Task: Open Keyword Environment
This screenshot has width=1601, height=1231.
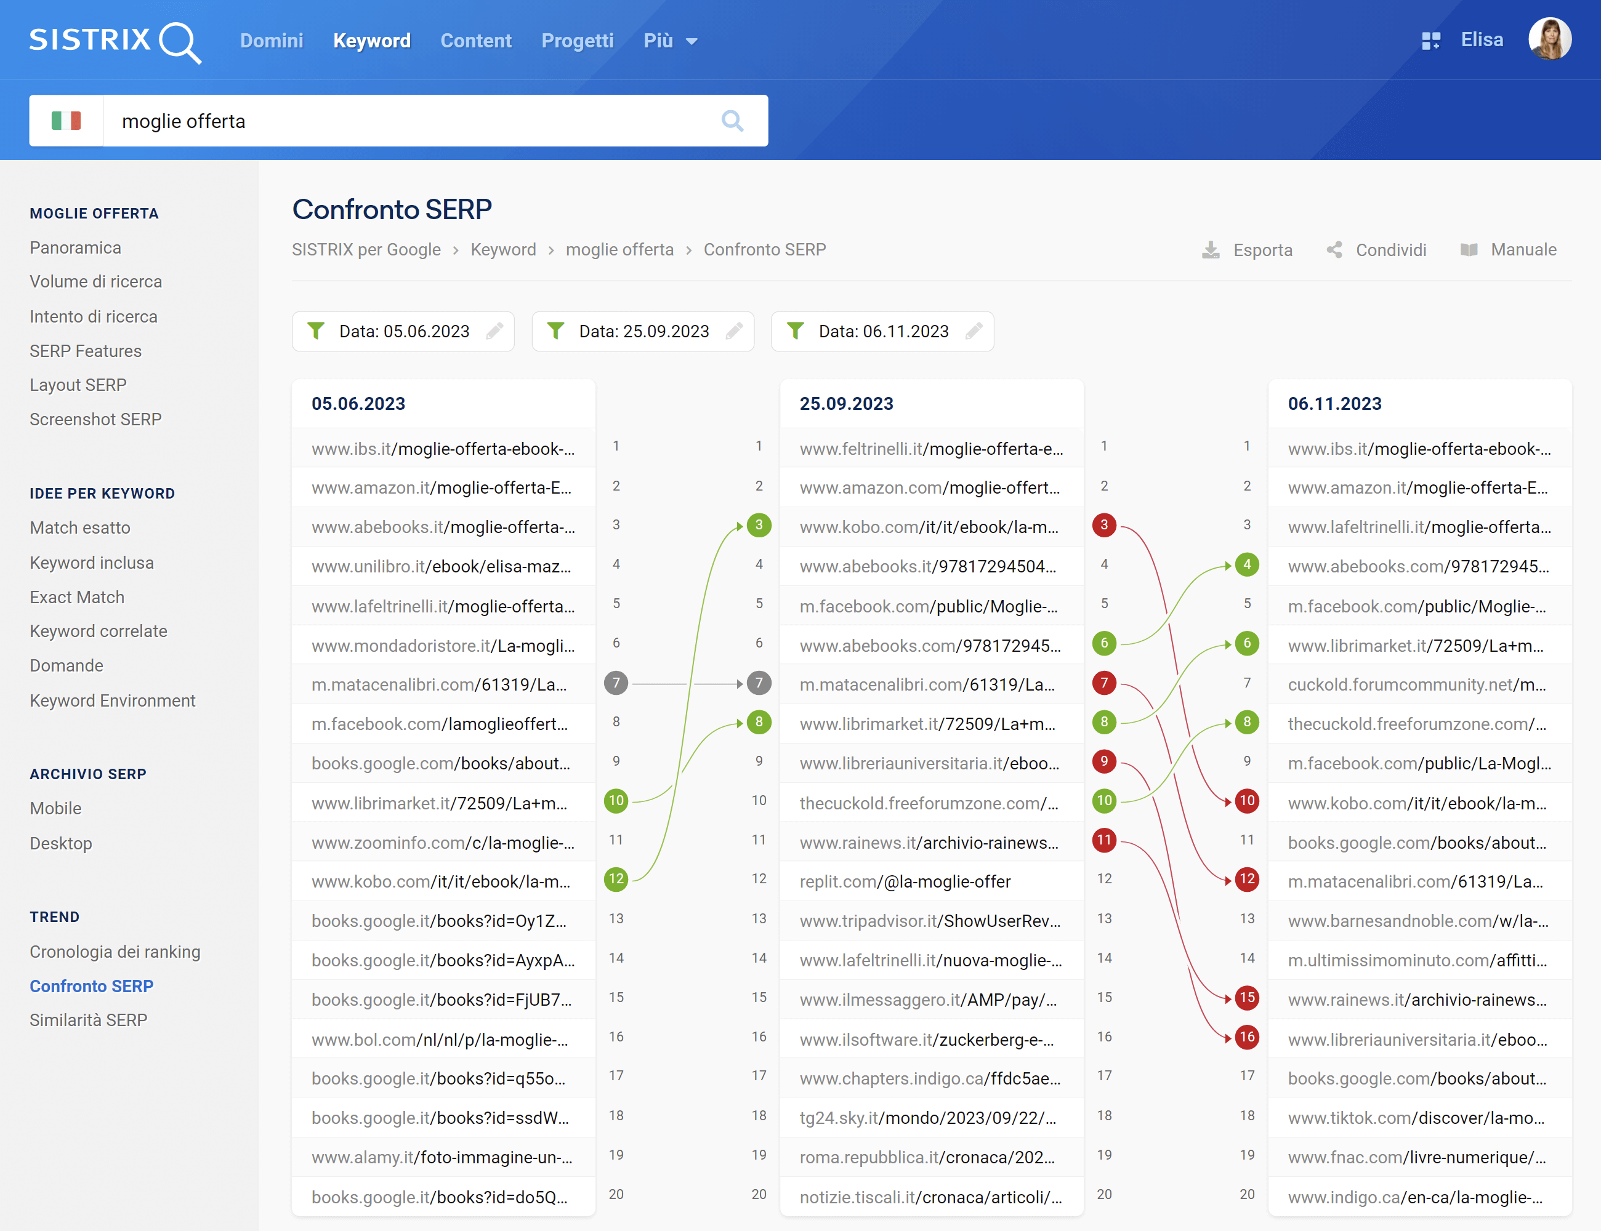Action: point(113,700)
